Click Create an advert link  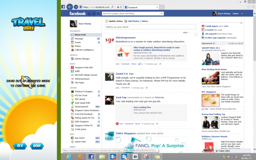(x=236, y=44)
